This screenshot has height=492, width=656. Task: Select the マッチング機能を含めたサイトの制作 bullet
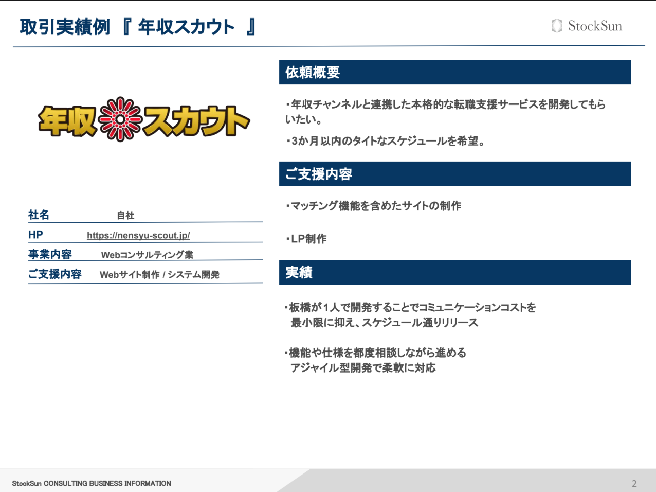(373, 206)
